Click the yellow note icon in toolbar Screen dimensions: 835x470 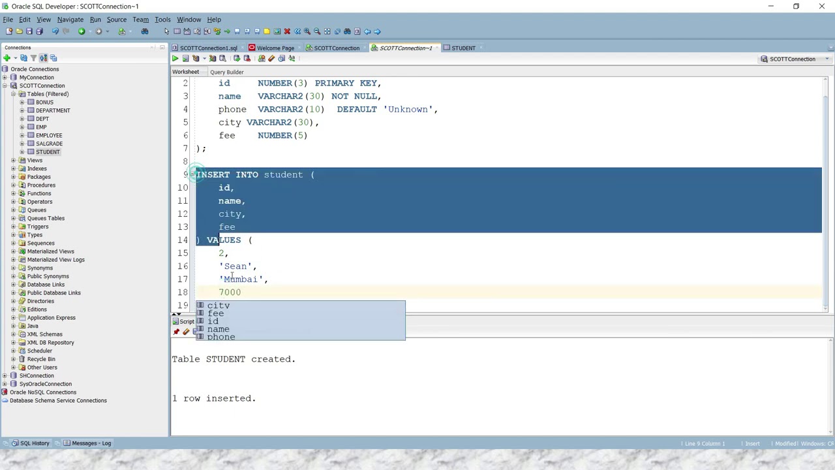(267, 31)
